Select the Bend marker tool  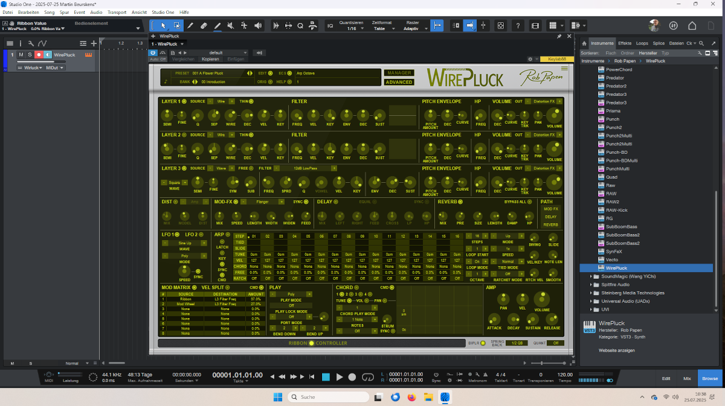click(245, 25)
